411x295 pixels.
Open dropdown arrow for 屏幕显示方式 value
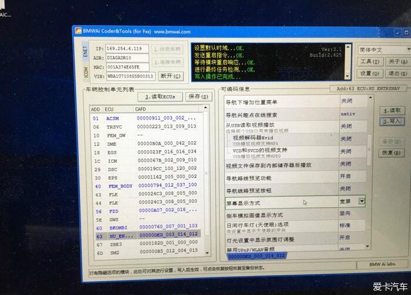pos(362,201)
